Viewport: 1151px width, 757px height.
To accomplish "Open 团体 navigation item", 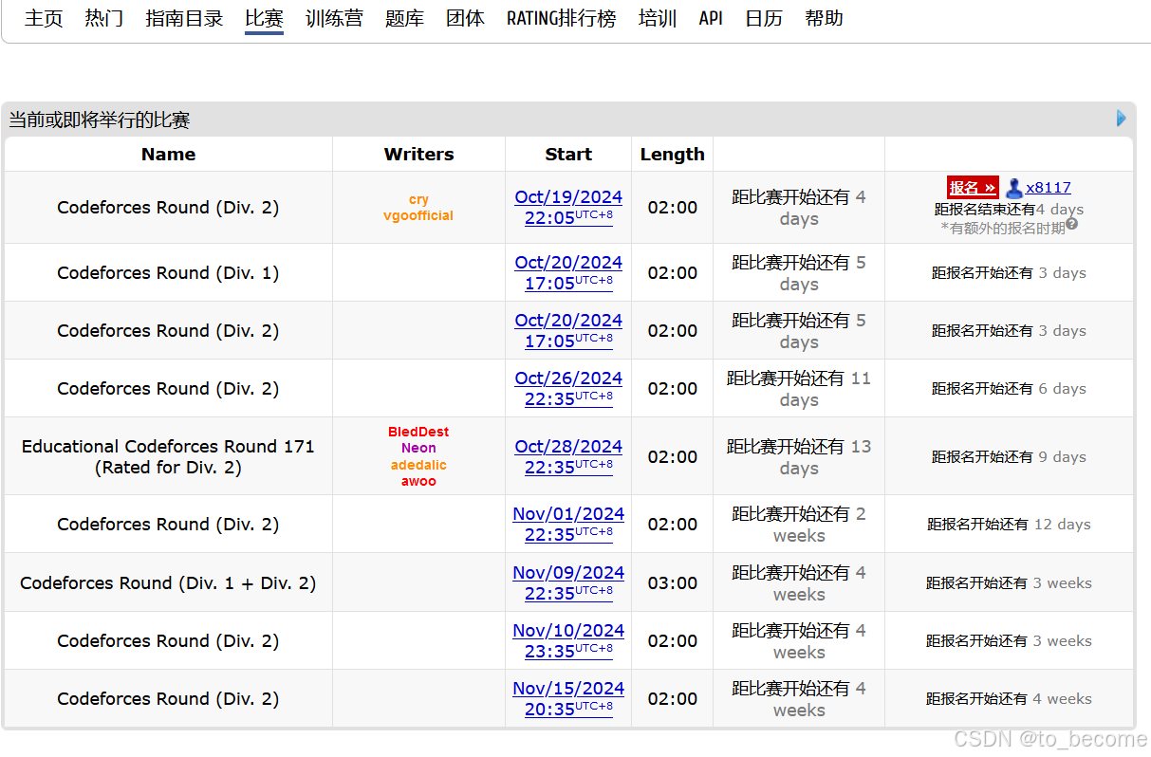I will click(465, 18).
